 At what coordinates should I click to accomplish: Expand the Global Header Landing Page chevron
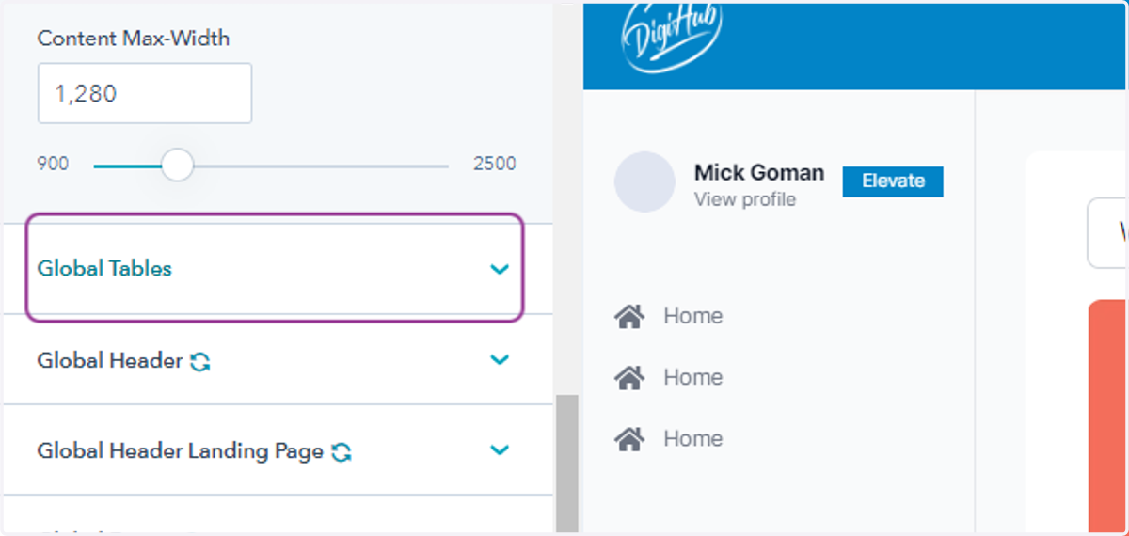500,449
